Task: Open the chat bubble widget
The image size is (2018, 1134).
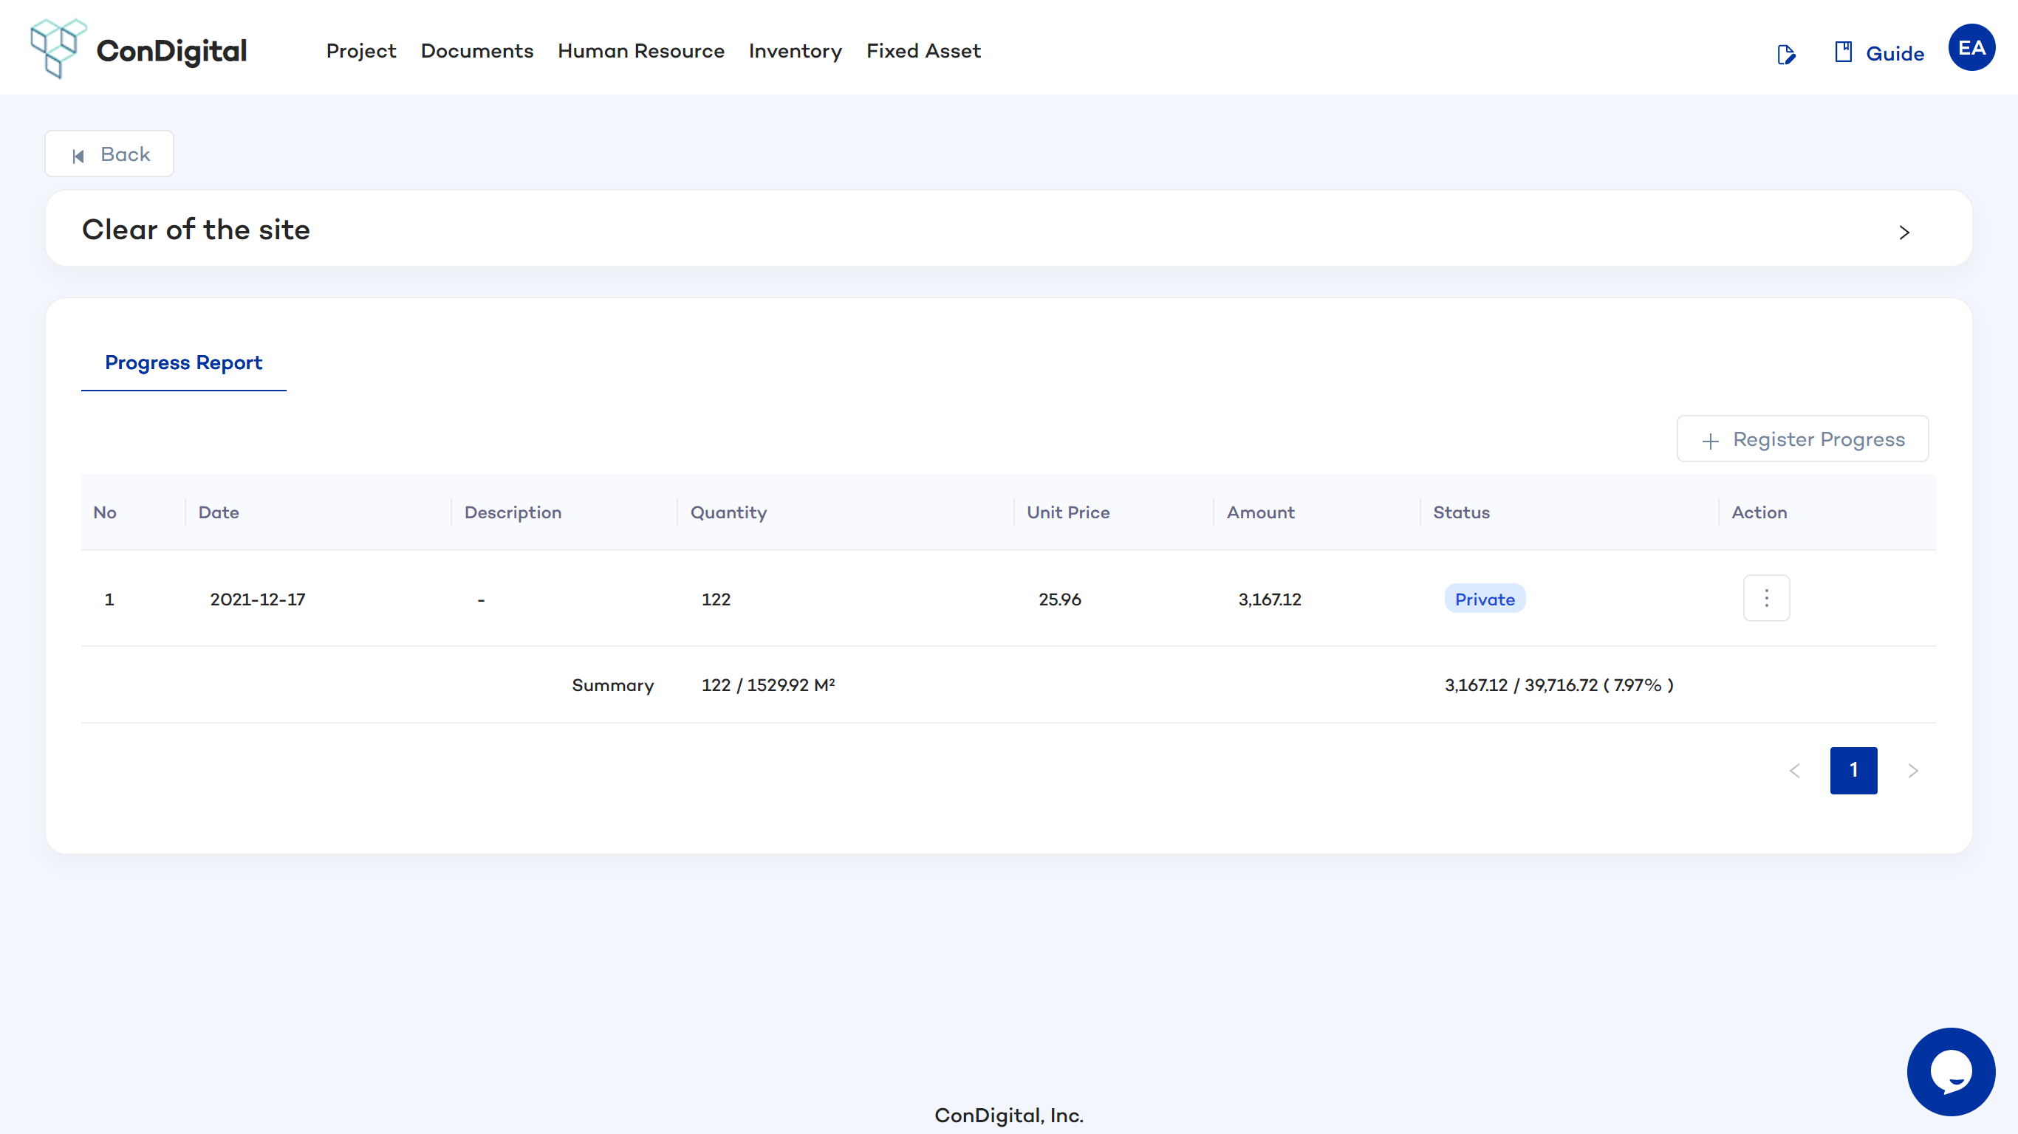Action: point(1950,1071)
